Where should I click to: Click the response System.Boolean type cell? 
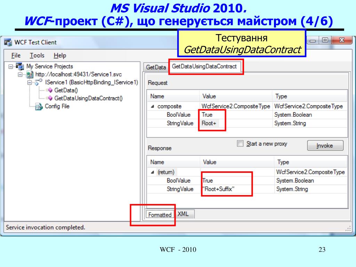click(295, 180)
